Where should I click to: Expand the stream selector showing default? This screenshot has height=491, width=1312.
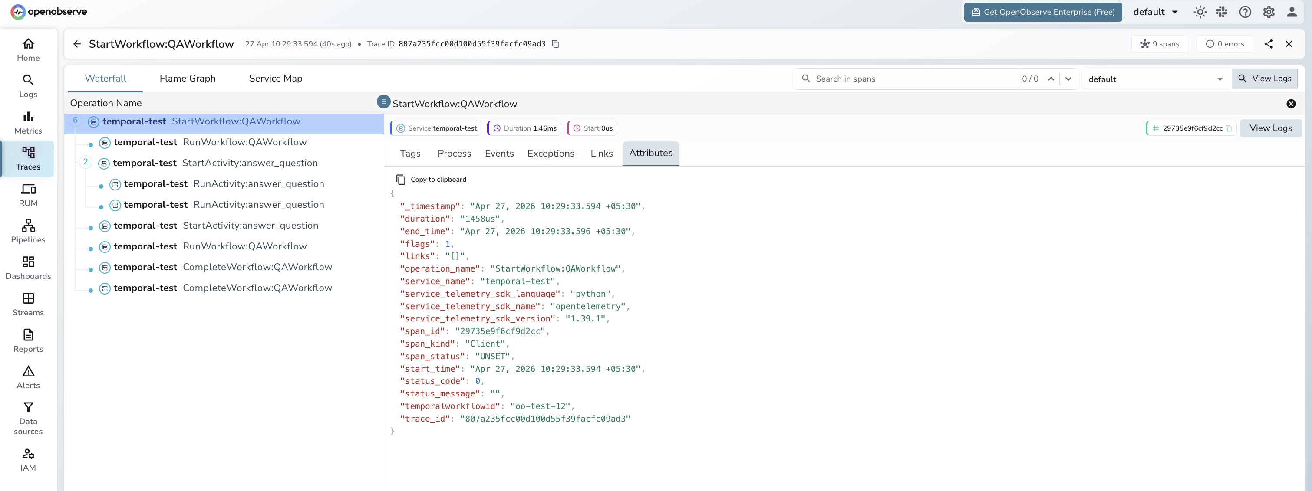(1156, 79)
